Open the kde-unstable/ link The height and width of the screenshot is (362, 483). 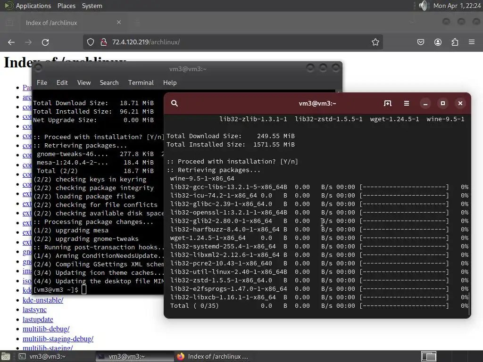point(43,300)
